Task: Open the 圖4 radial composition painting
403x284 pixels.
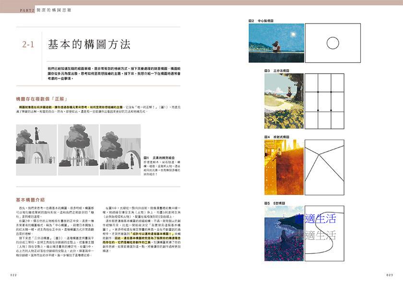Action: (x=284, y=168)
